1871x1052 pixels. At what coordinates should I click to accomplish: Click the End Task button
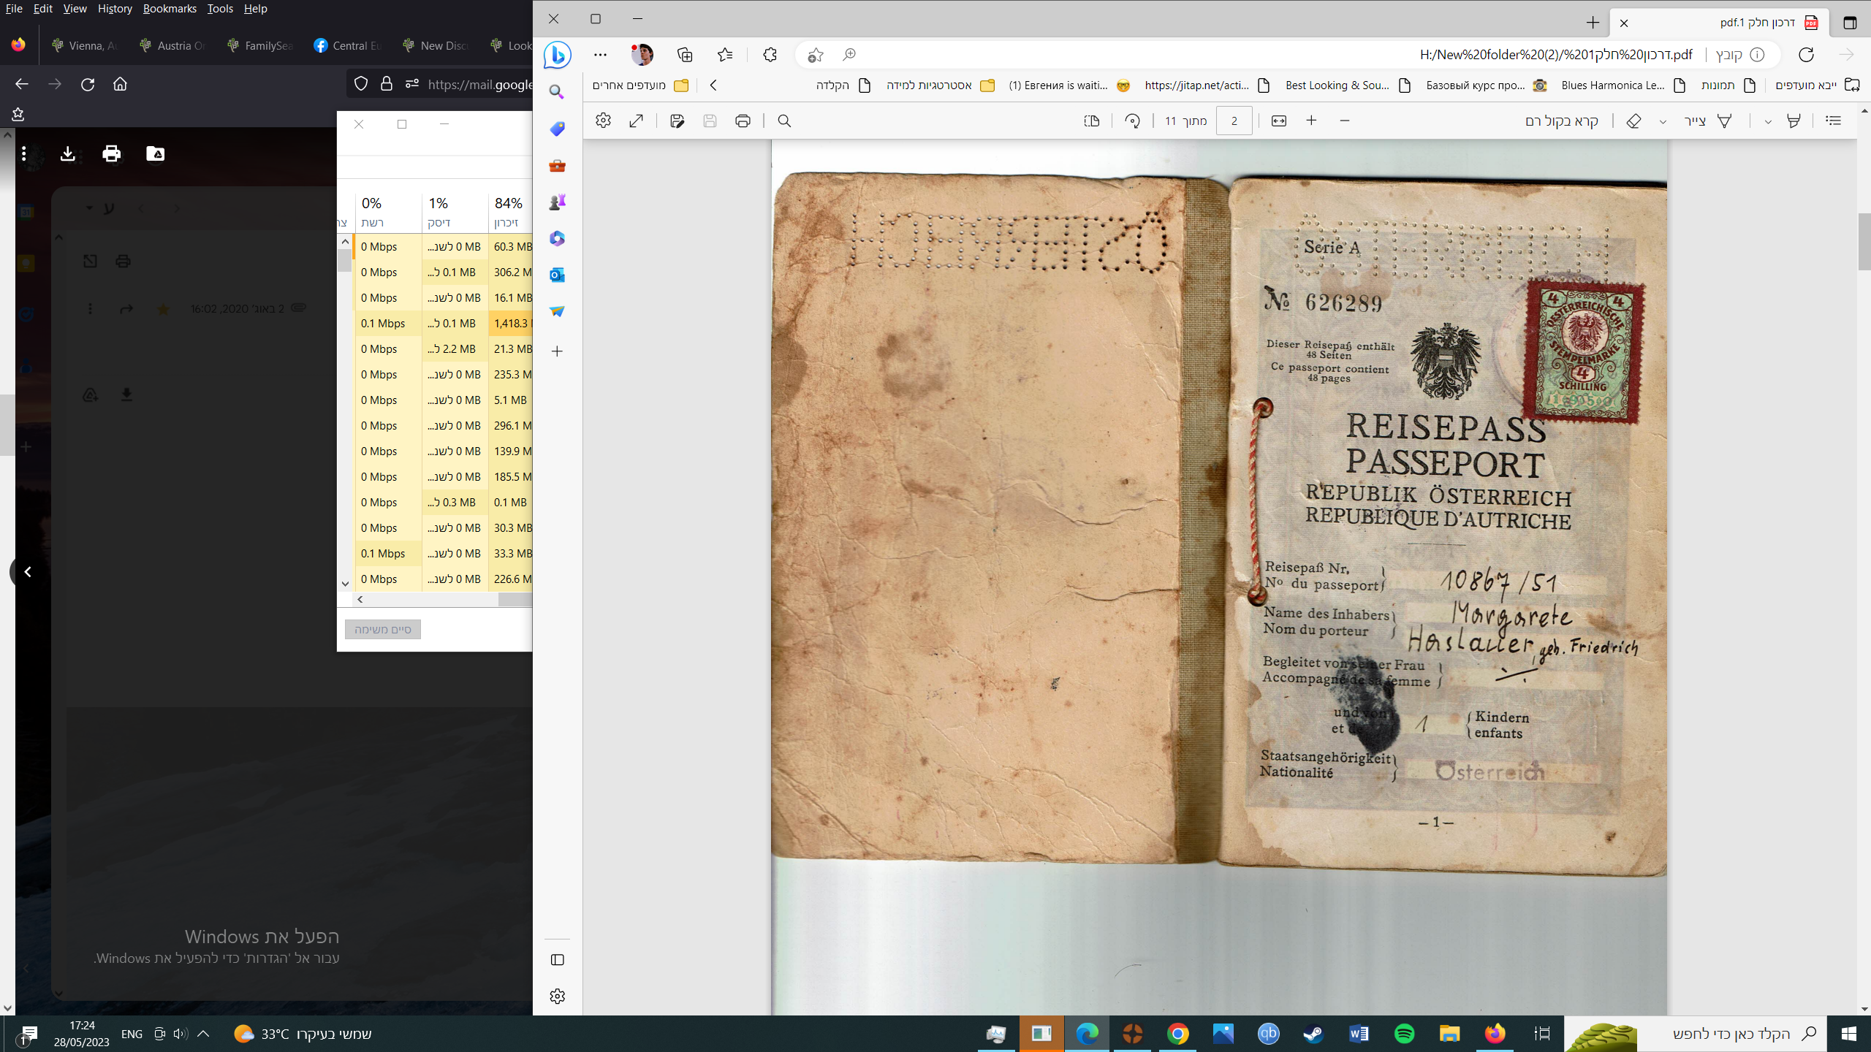click(x=382, y=629)
